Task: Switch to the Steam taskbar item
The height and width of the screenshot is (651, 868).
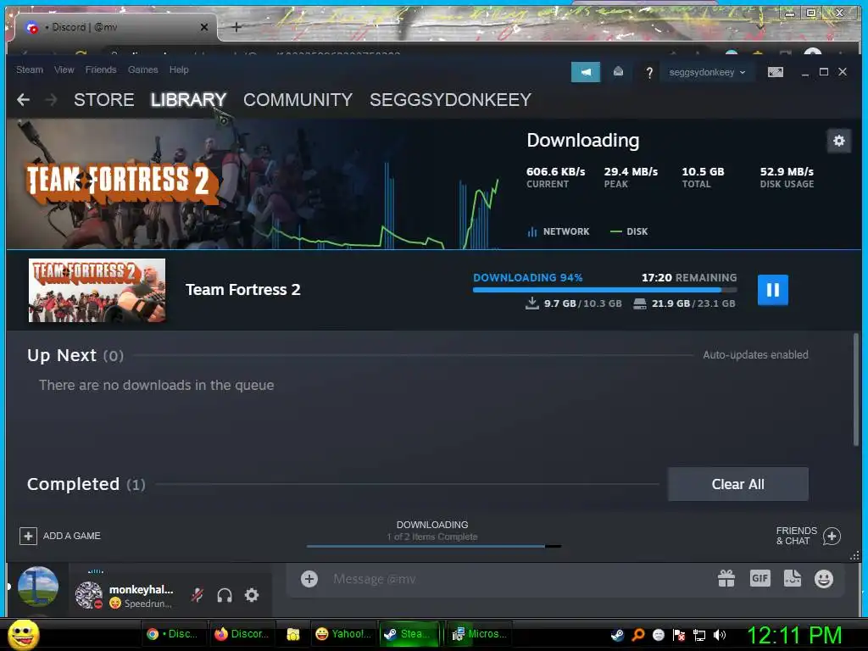Action: (x=411, y=634)
